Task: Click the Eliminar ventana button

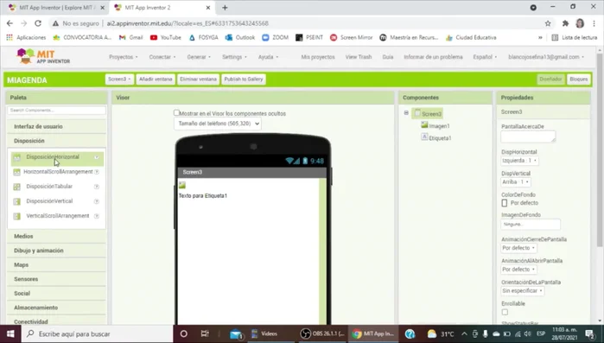Action: tap(199, 79)
